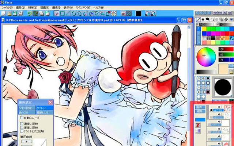Click the zoom in magnifier icon
This screenshot has width=234, height=146.
pyautogui.click(x=147, y=14)
